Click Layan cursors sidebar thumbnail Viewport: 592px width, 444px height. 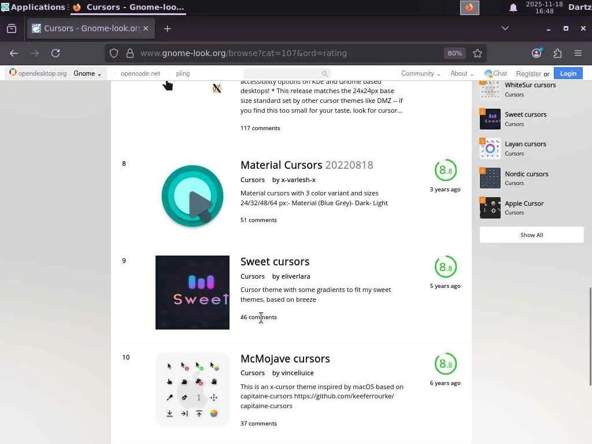point(490,149)
